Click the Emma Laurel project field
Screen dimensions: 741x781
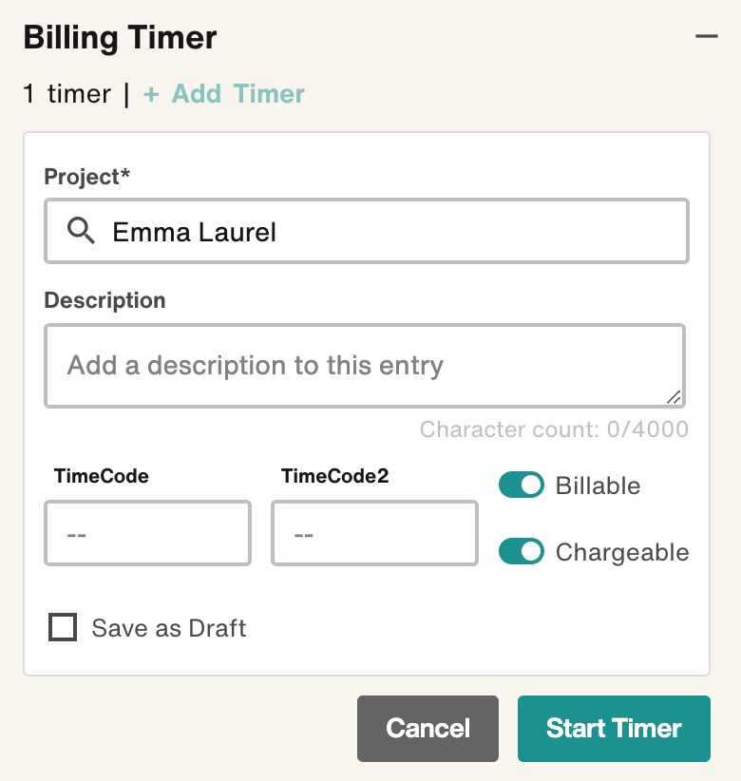(367, 231)
